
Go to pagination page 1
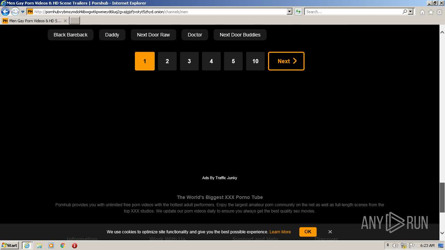click(145, 61)
